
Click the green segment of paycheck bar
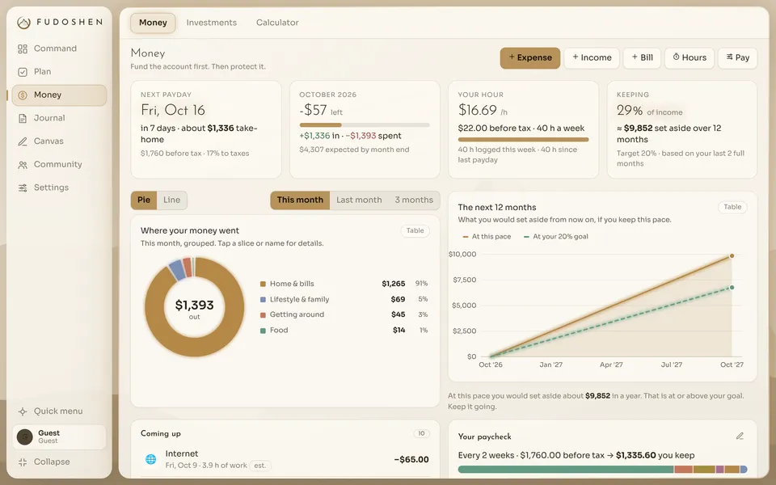(x=566, y=469)
